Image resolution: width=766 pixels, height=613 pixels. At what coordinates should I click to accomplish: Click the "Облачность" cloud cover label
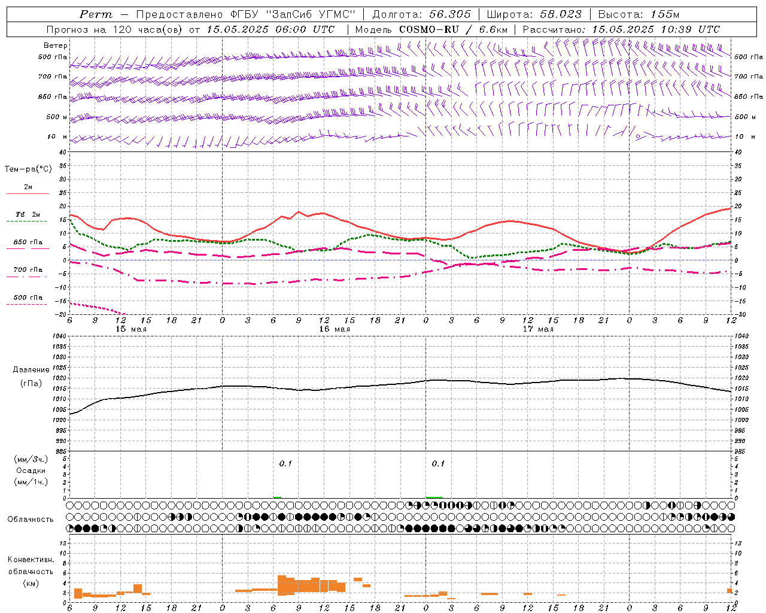click(x=31, y=520)
